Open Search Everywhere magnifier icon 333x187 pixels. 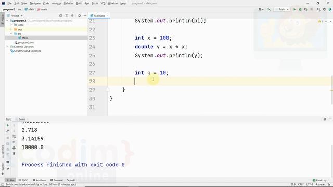pos(318,9)
